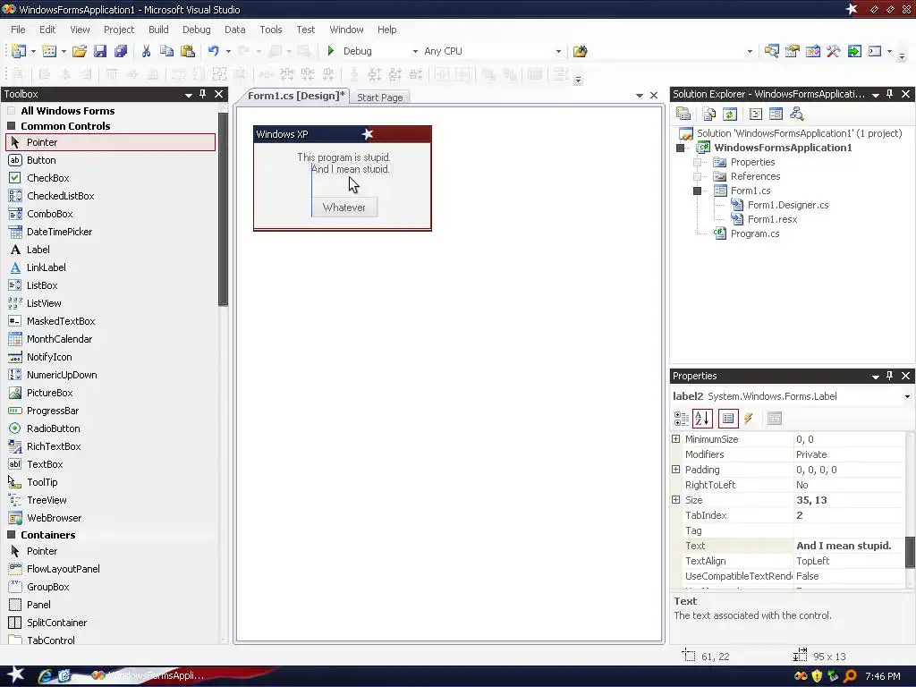Click the Toolbox vertical scrollbar
This screenshot has height=687, width=916.
coord(223,209)
